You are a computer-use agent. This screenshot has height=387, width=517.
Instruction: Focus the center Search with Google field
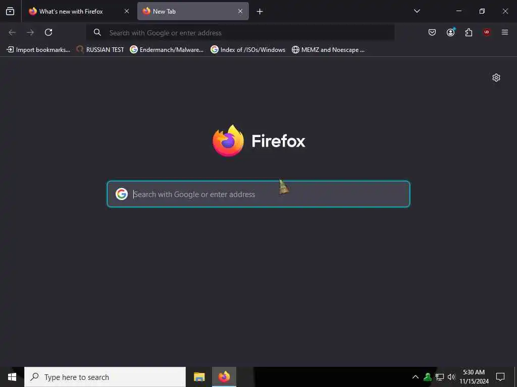(258, 194)
